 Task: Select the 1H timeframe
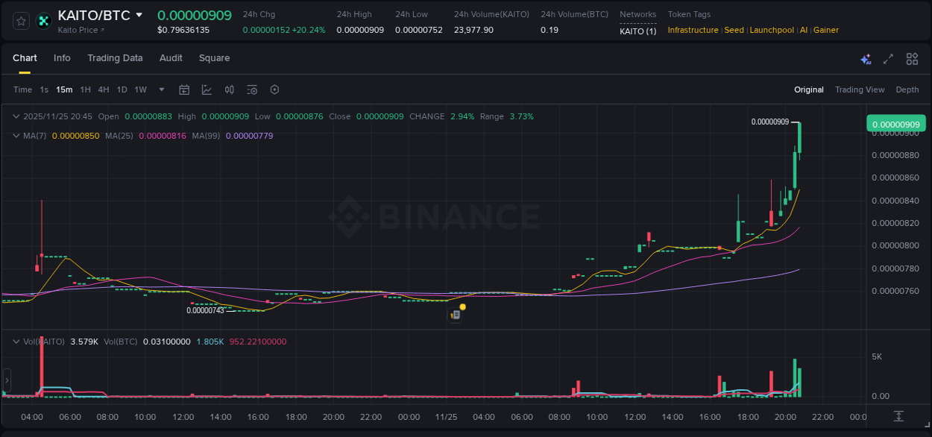click(x=85, y=89)
